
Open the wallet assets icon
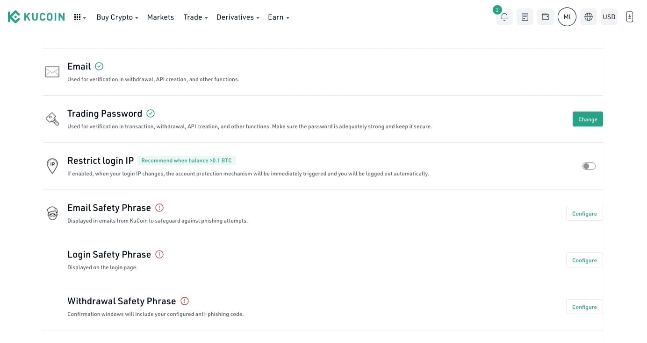tap(545, 17)
